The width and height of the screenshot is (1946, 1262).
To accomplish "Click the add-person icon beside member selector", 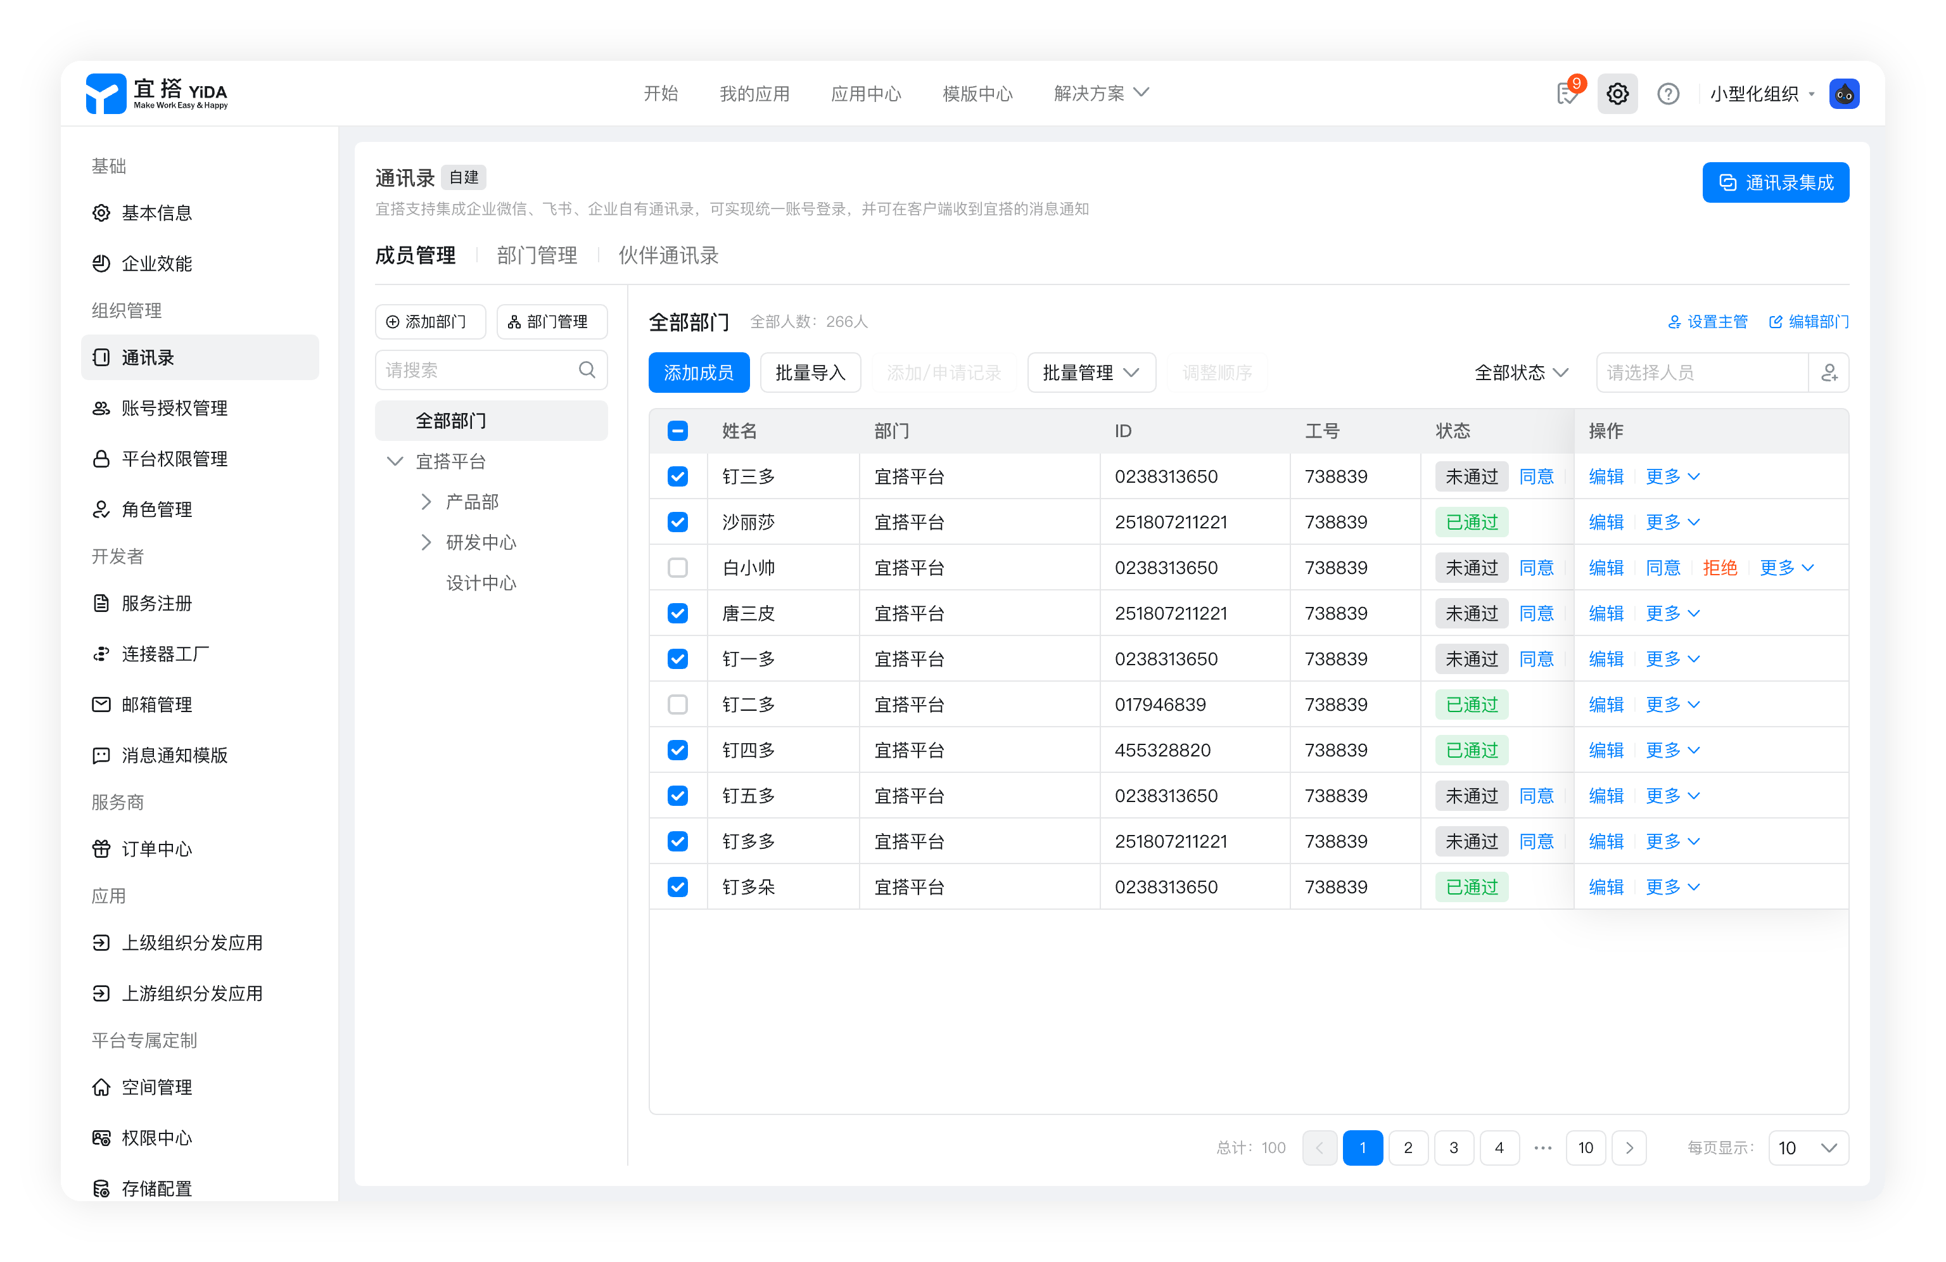I will [1829, 373].
